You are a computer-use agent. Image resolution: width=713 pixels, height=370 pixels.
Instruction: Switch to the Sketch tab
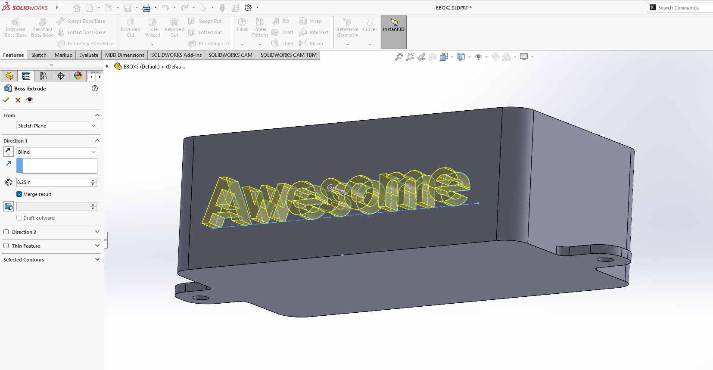pos(39,55)
